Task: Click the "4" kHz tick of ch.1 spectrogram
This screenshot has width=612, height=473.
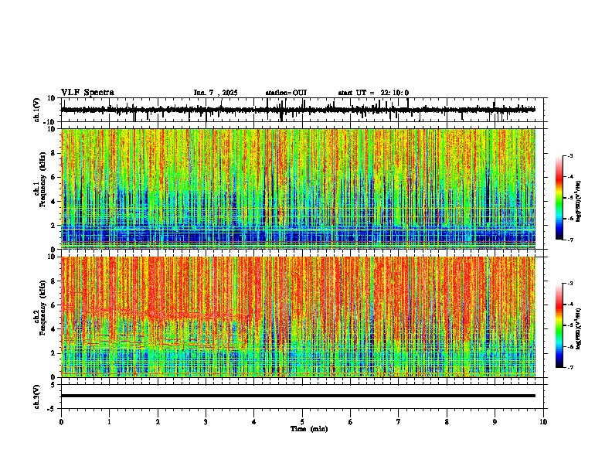Action: pos(53,202)
